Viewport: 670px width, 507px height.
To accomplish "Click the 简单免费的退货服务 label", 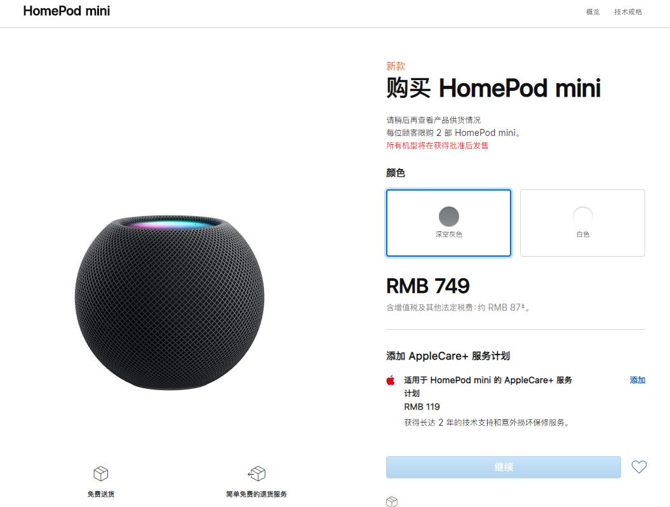I will pyautogui.click(x=257, y=494).
